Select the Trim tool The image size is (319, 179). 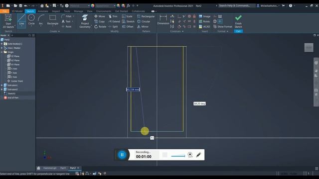[x=113, y=16]
